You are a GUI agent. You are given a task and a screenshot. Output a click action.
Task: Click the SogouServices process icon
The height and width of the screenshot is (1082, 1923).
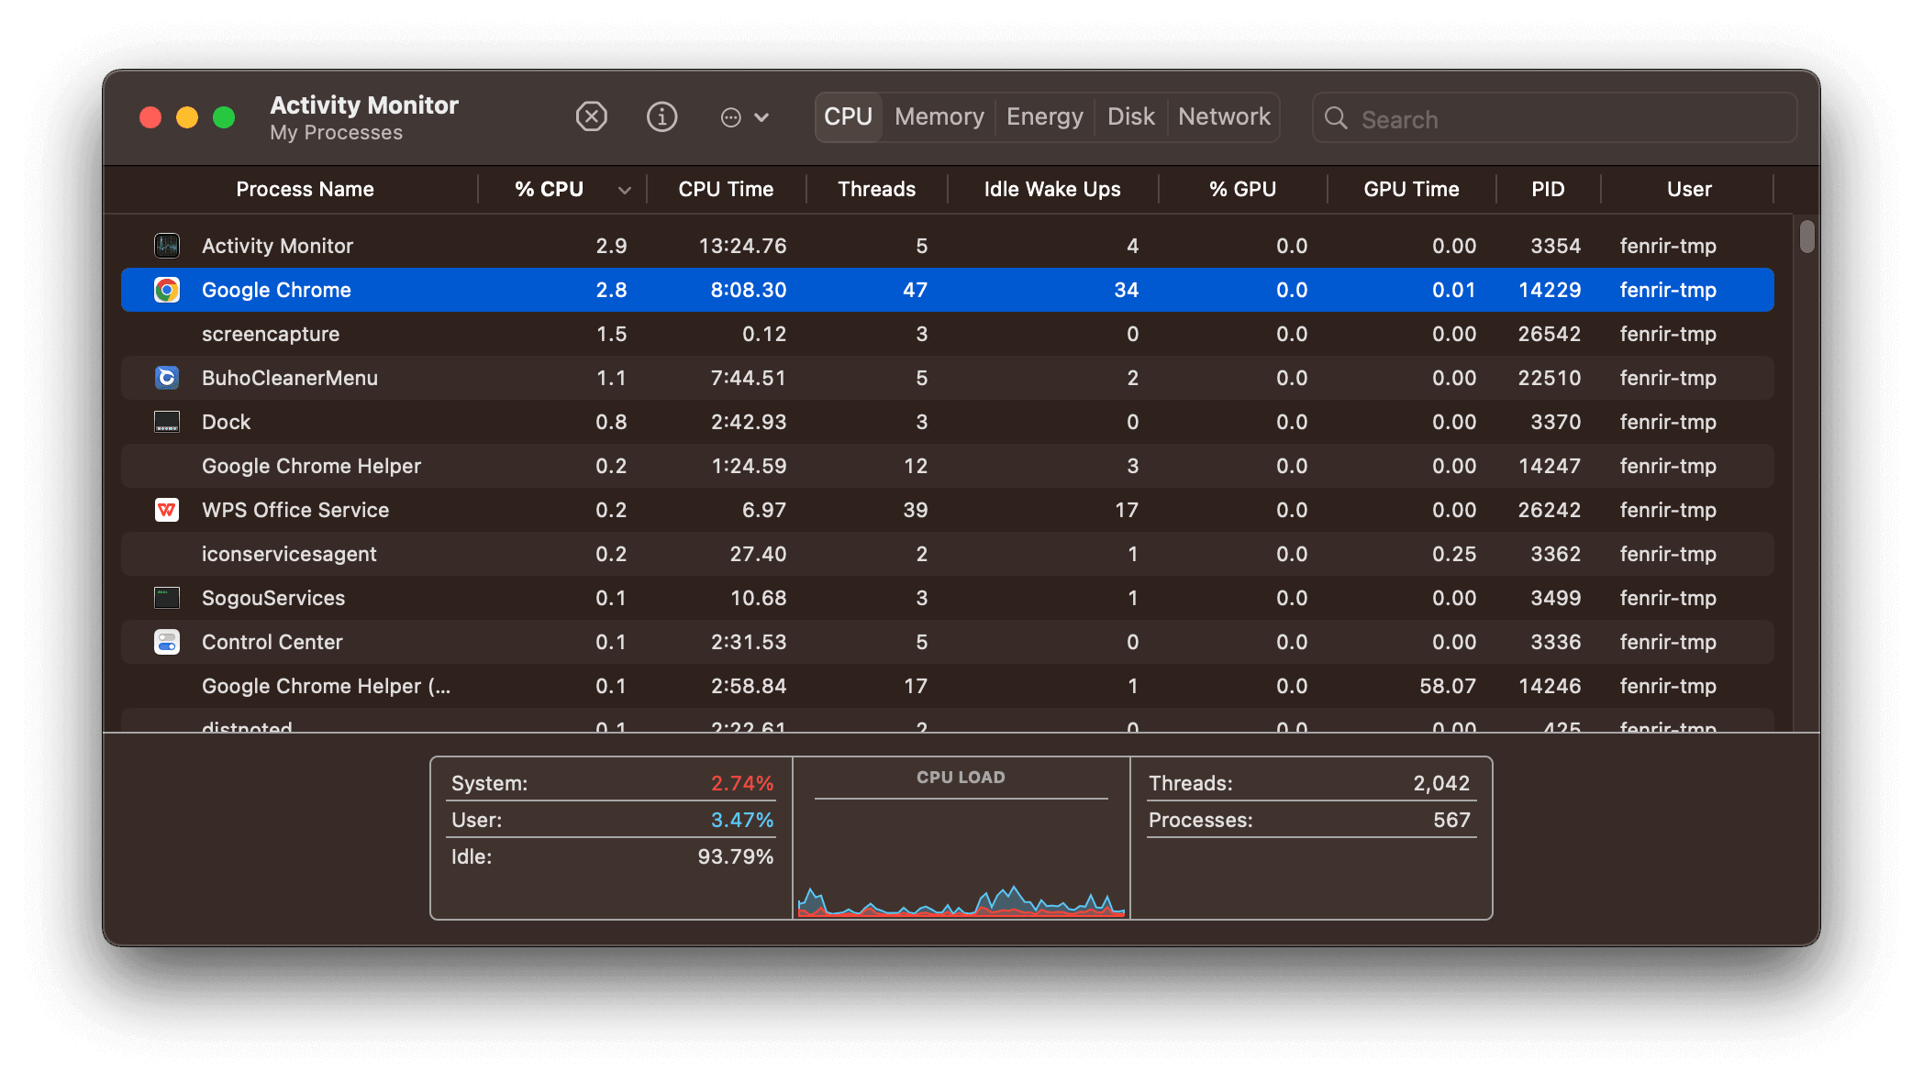[166, 597]
